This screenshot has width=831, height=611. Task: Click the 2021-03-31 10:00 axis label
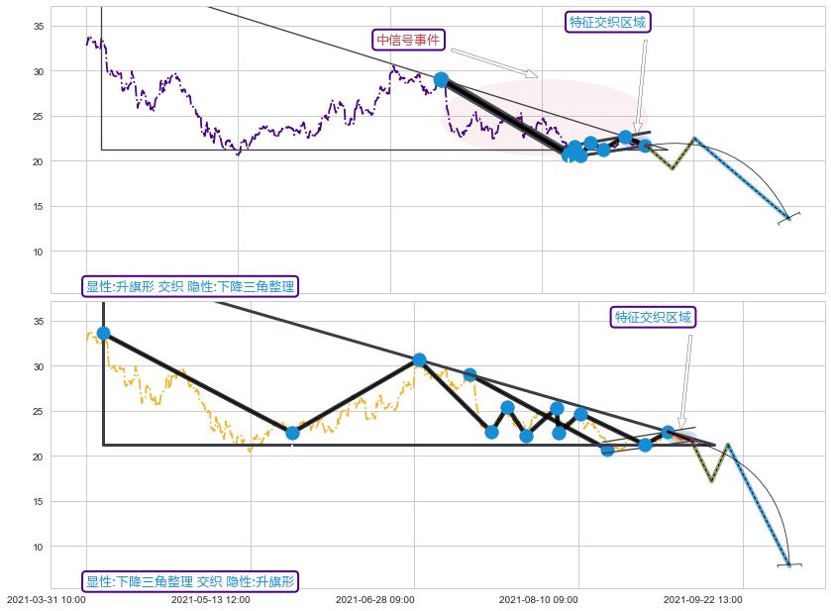coord(47,599)
